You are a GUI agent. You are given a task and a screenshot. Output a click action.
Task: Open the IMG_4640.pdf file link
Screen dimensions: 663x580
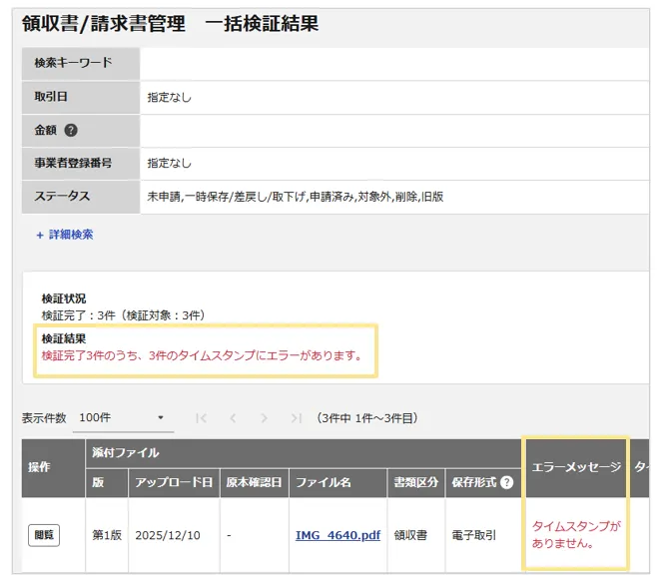point(337,535)
